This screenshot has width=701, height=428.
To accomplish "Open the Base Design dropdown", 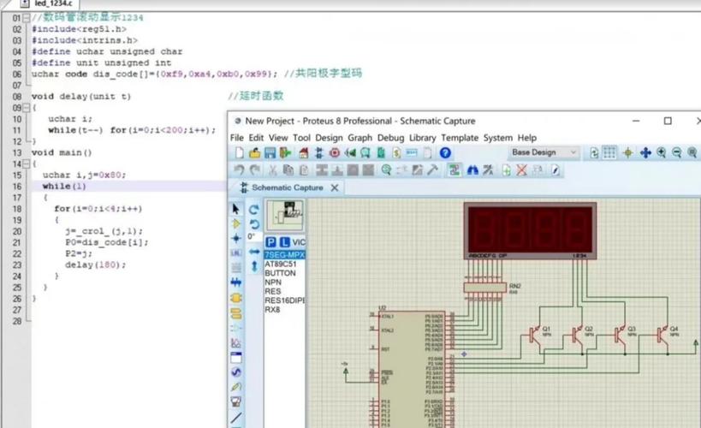I will (544, 153).
